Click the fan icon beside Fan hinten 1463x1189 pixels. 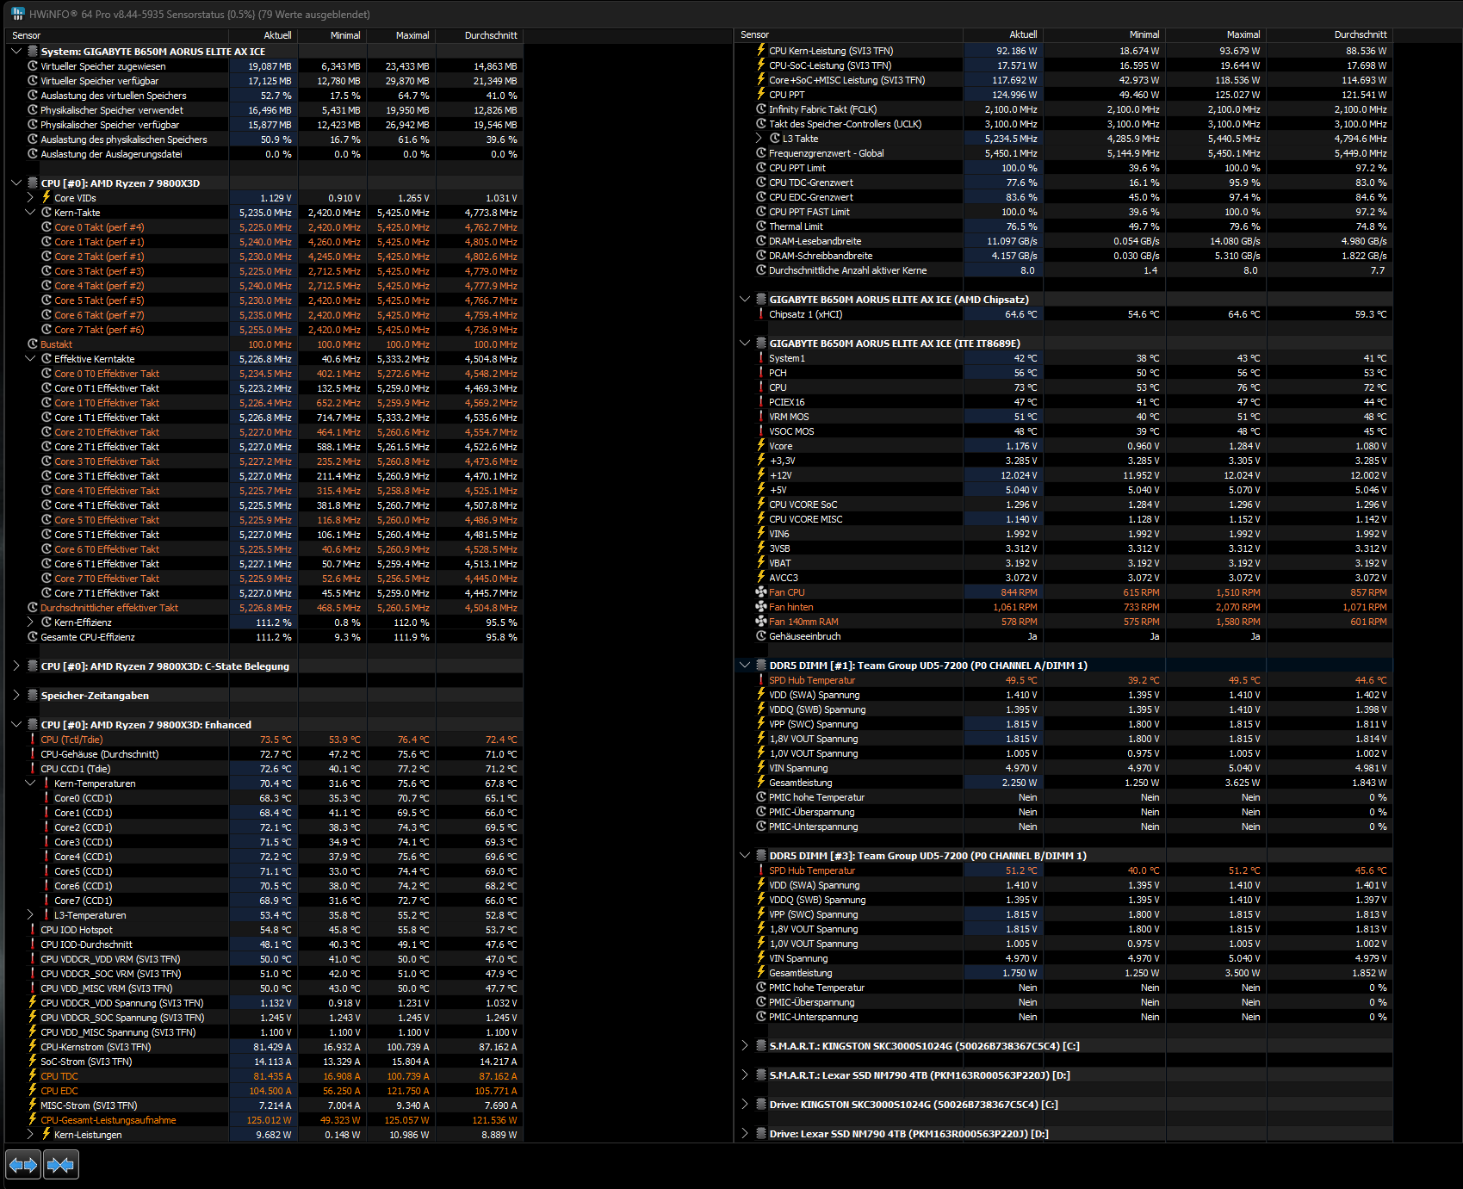pos(761,607)
